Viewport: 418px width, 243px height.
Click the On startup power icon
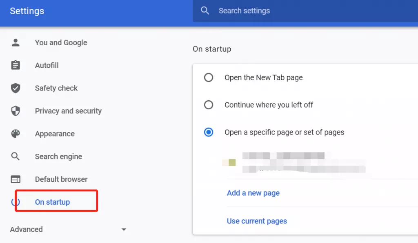point(16,202)
